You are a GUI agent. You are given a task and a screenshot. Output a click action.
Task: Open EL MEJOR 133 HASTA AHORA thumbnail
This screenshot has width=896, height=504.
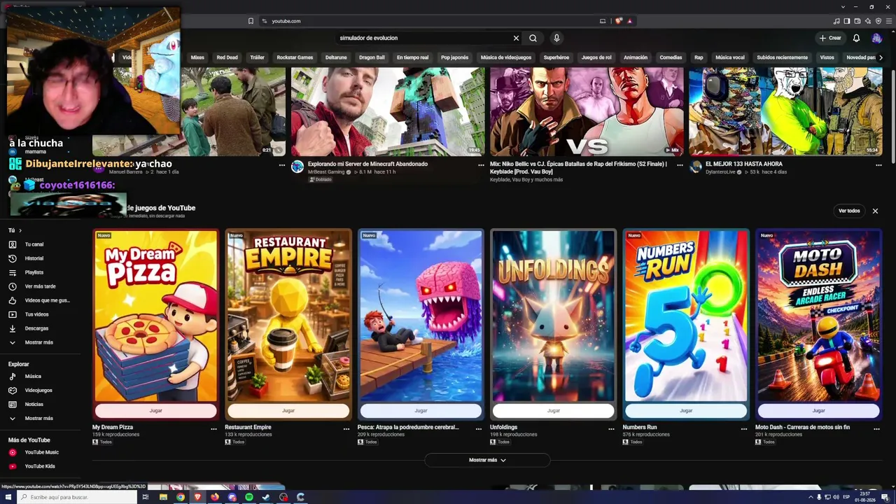[785, 111]
